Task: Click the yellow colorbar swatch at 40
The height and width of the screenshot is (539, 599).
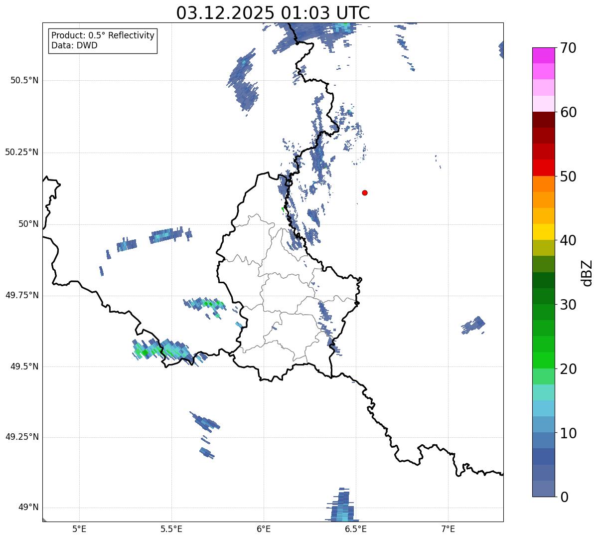Action: point(543,232)
